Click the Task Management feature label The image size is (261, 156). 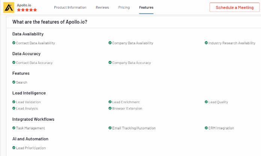(30, 128)
